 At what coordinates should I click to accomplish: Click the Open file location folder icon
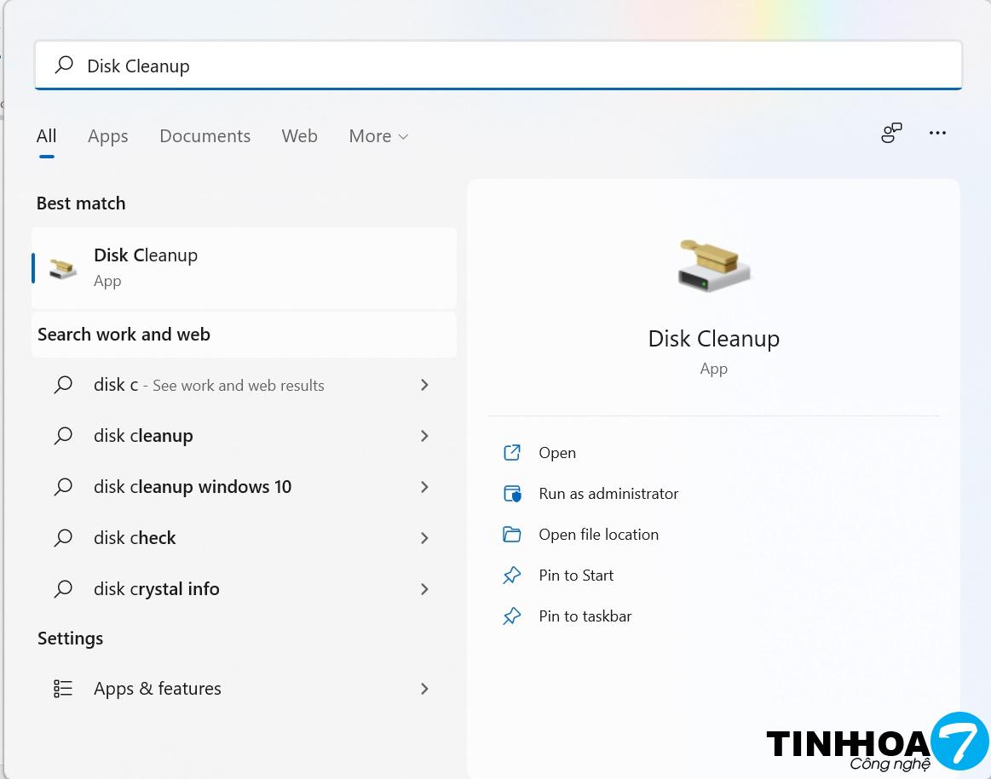(x=512, y=535)
